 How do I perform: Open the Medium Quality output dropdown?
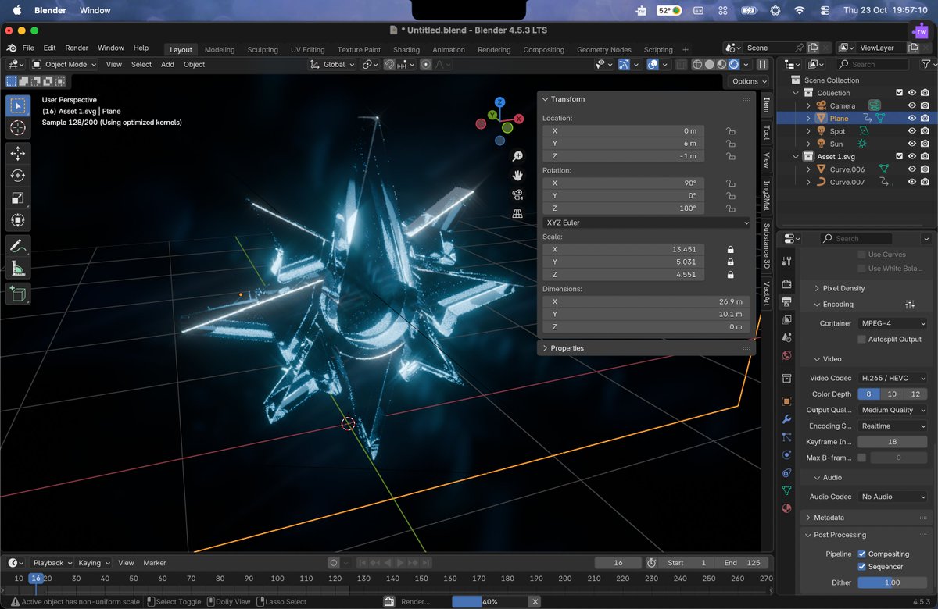click(x=892, y=410)
